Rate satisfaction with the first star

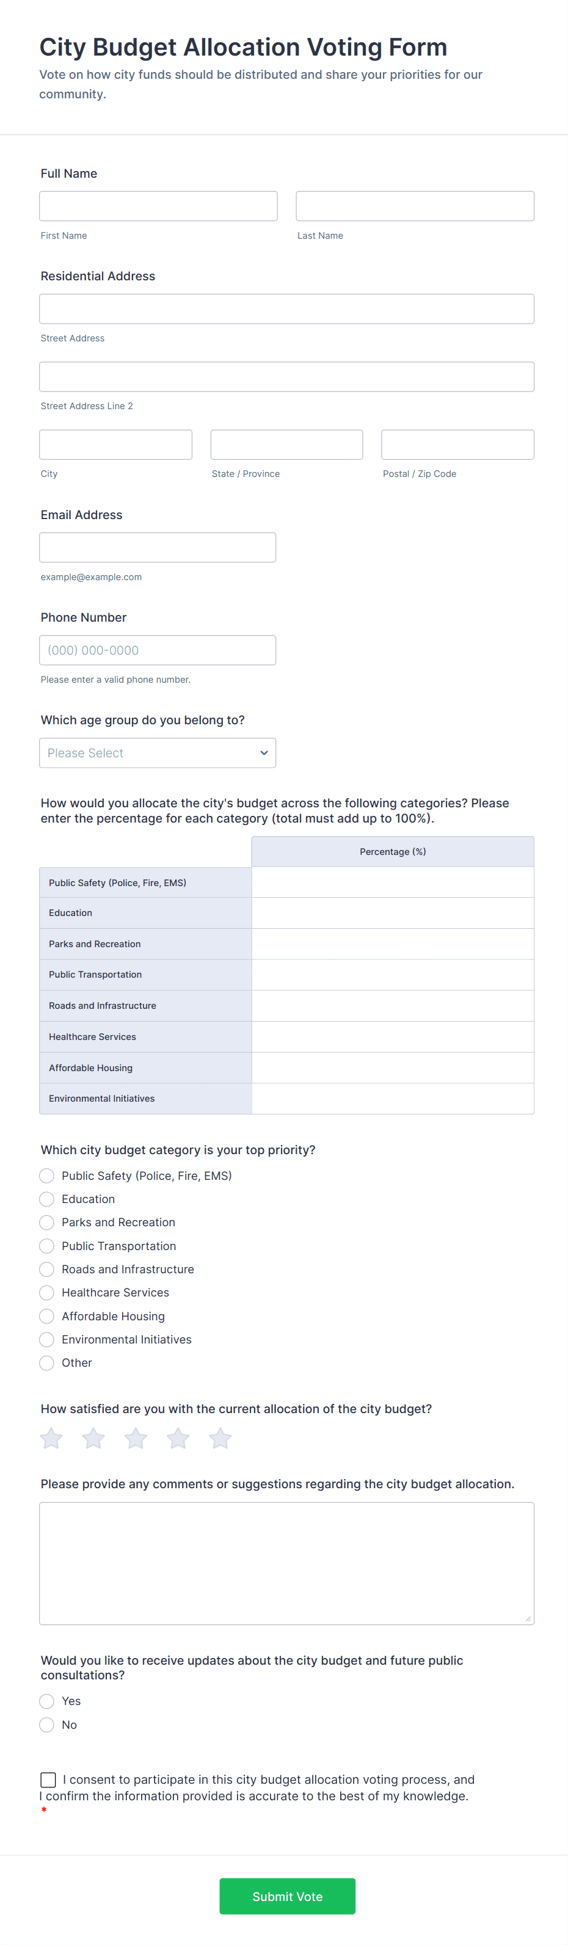(51, 1438)
